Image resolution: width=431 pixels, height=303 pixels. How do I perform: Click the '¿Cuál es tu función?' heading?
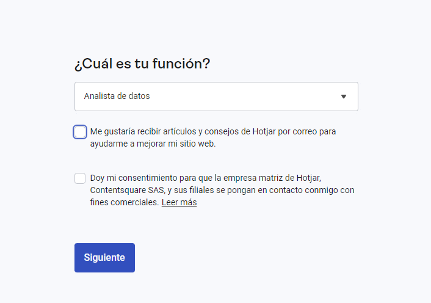pyautogui.click(x=142, y=64)
